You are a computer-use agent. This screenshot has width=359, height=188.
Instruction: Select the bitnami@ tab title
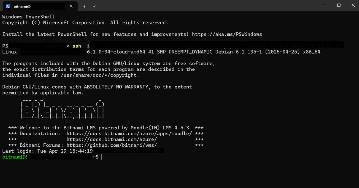click(x=22, y=6)
